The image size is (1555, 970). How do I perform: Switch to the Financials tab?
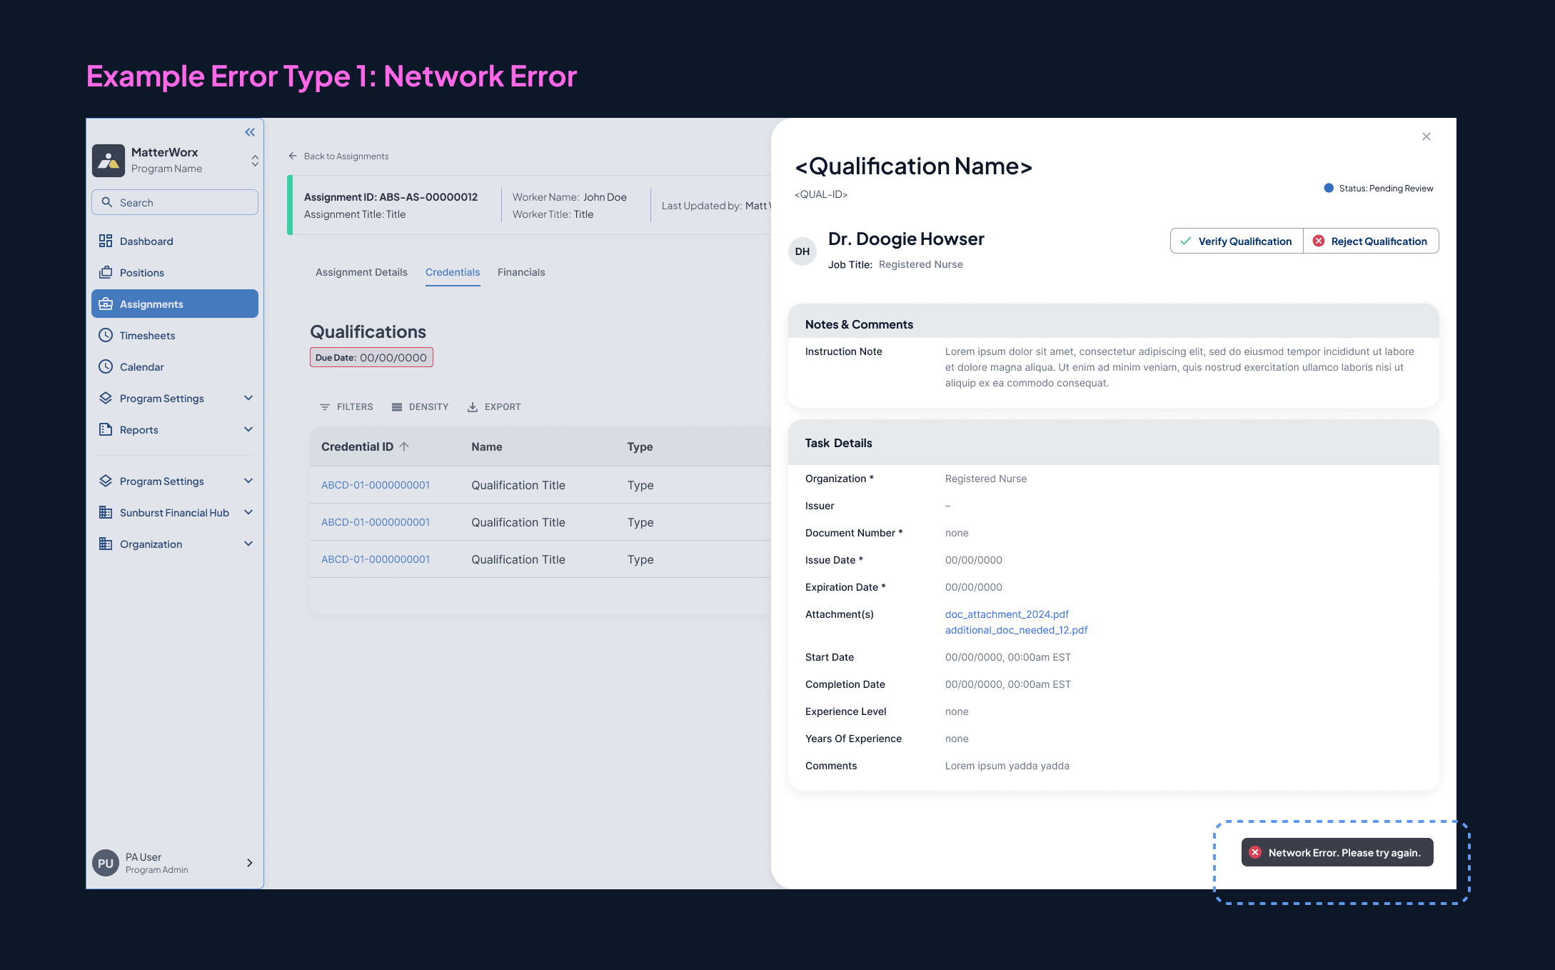[x=521, y=272]
